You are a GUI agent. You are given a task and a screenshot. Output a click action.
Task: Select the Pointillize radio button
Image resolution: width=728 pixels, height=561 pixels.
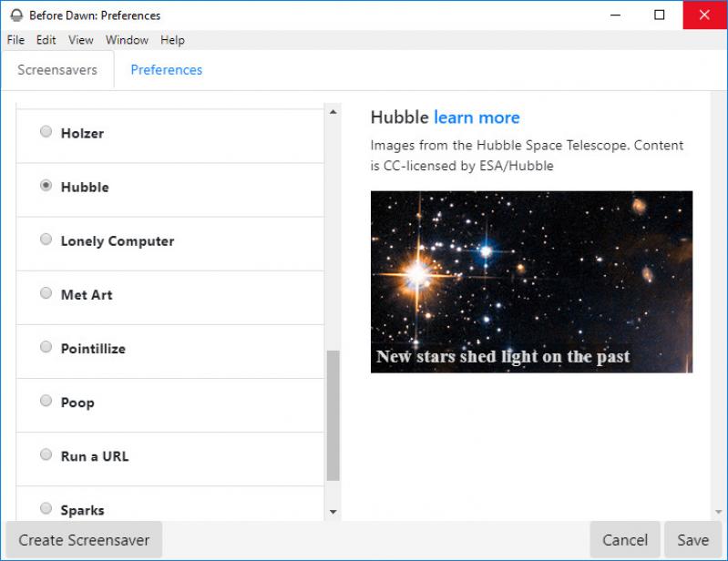click(46, 347)
